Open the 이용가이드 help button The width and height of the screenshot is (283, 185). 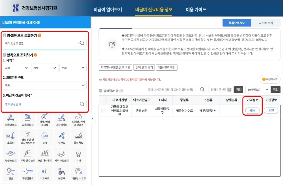coord(270,79)
